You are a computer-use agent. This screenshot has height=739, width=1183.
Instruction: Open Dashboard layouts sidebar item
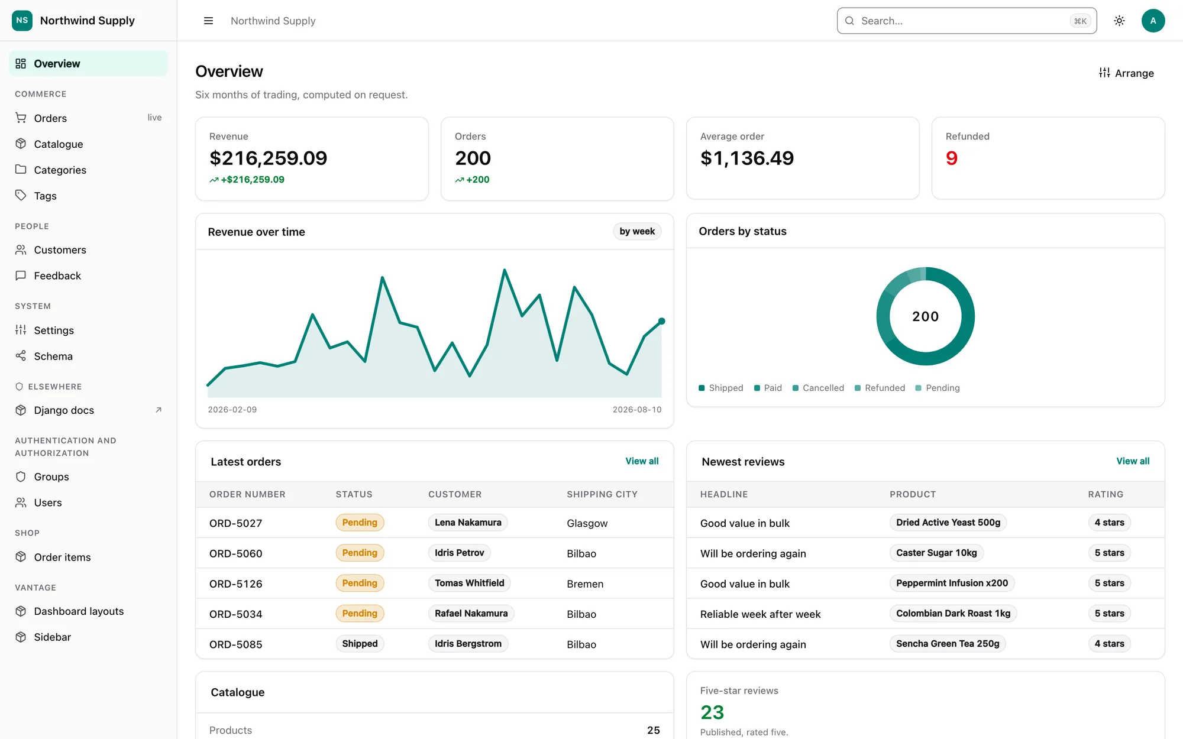(x=88, y=611)
